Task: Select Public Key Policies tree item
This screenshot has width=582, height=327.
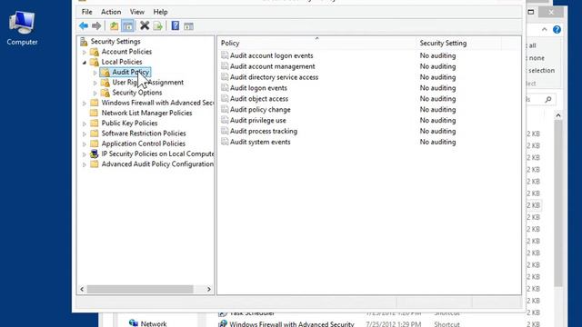Action: (x=129, y=124)
